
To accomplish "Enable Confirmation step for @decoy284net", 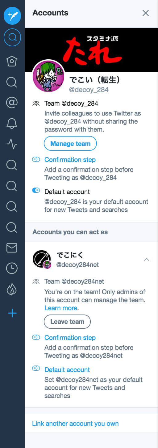I will pos(36,337).
